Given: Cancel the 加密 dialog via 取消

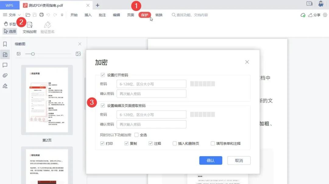Looking at the screenshot, I should point(239,160).
